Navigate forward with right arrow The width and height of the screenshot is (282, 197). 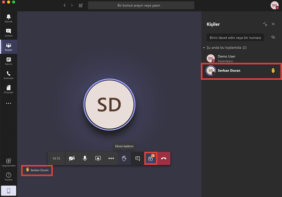click(72, 5)
